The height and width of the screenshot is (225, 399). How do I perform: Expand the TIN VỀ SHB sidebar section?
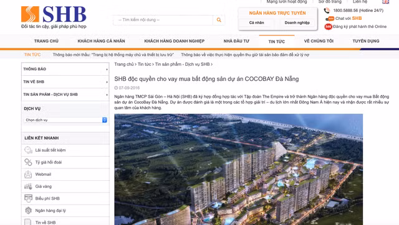(65, 81)
